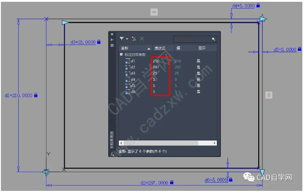The width and height of the screenshot is (305, 194).
Task: Select the d4 parameter name
Action: tap(133, 79)
